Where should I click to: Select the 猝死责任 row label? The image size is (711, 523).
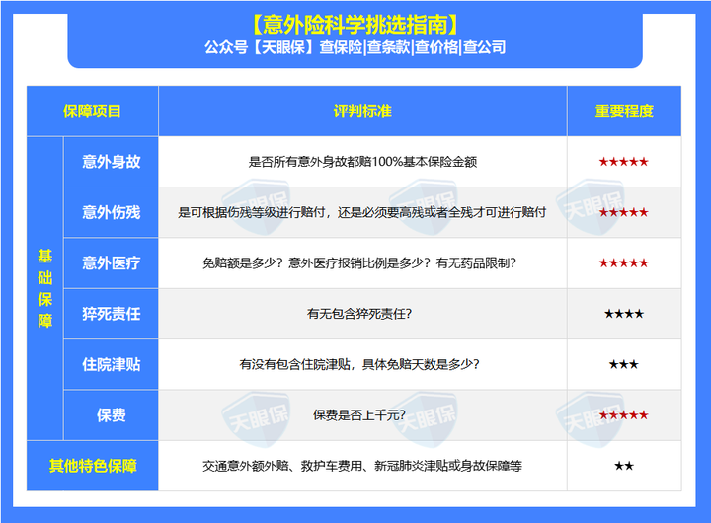(x=111, y=314)
